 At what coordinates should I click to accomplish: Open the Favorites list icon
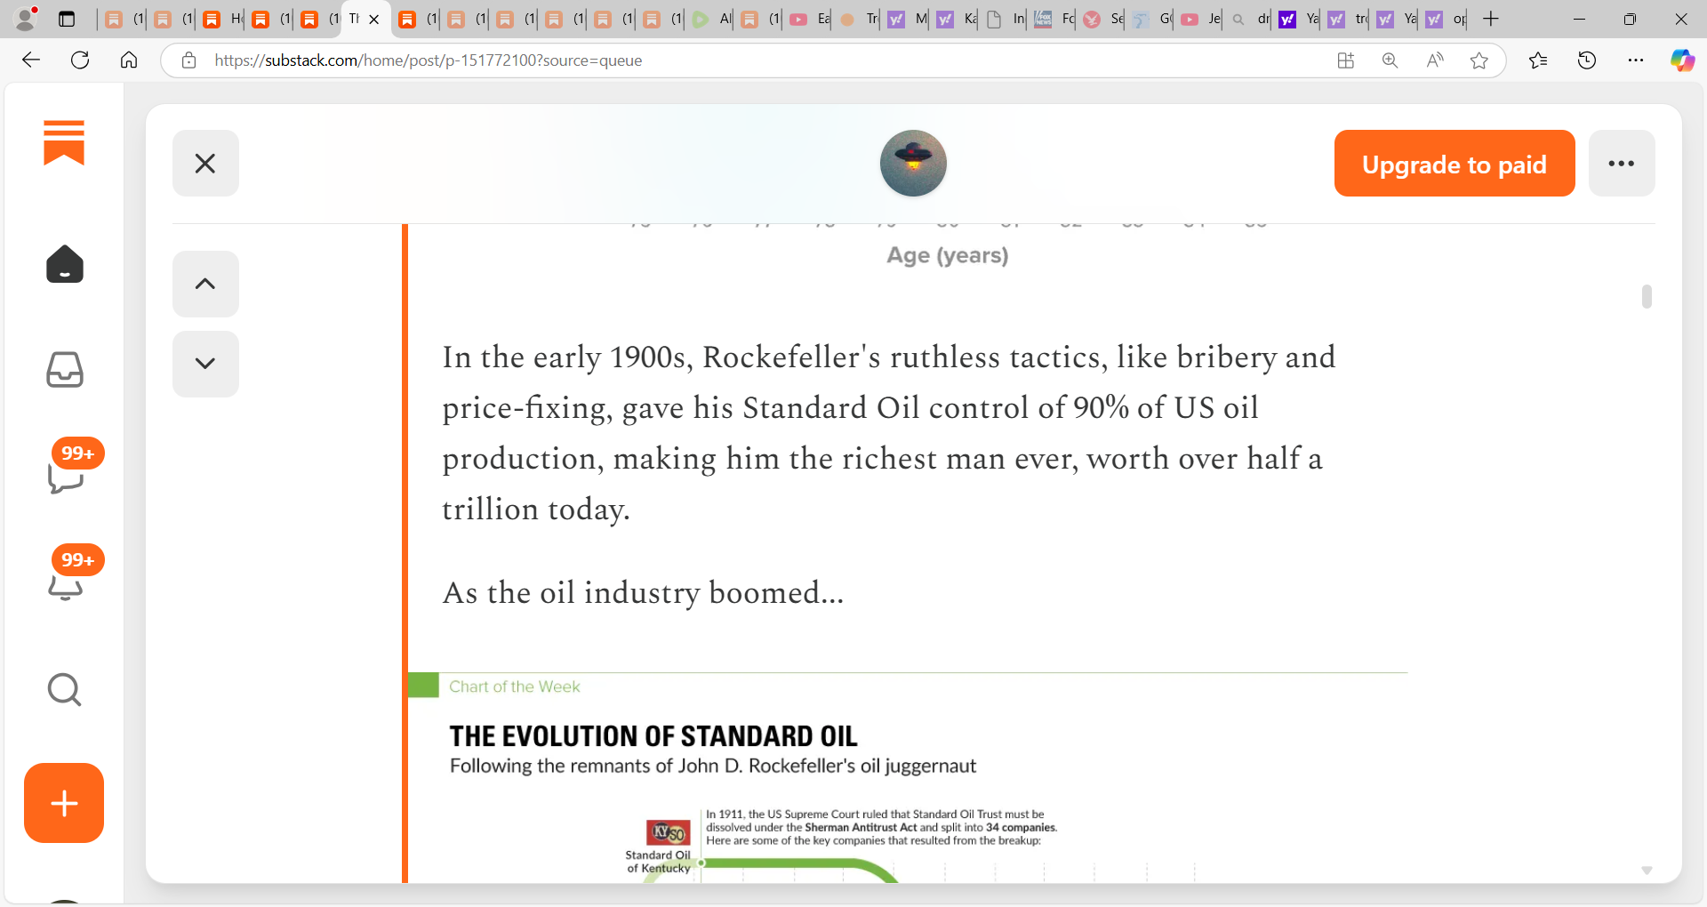click(1538, 60)
